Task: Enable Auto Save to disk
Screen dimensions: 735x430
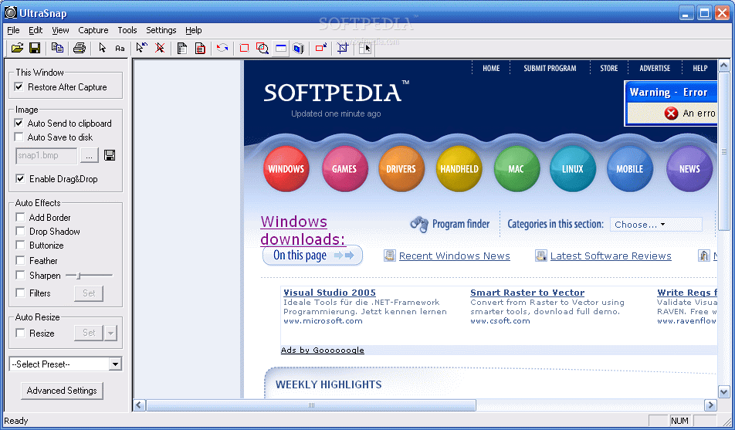Action: click(19, 137)
